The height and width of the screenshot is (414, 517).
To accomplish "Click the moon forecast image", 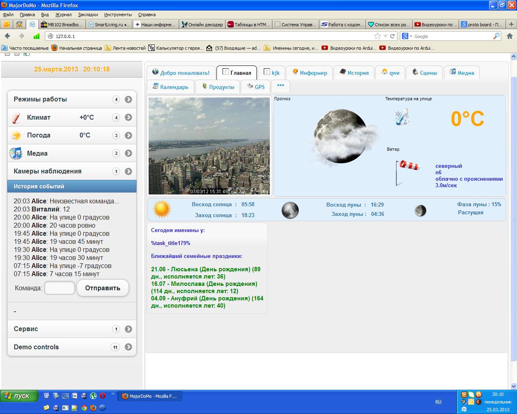I will click(341, 137).
